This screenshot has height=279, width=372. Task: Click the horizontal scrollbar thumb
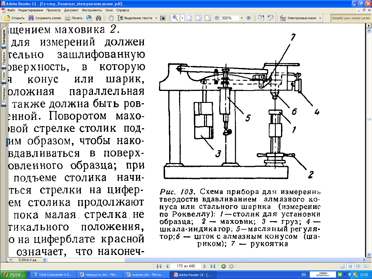tap(243, 260)
